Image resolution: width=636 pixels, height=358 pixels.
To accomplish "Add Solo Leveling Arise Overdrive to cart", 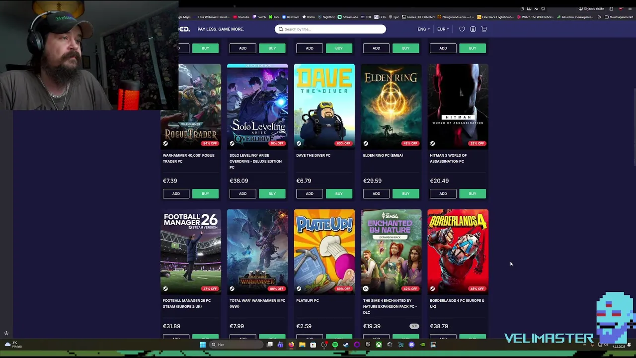I will pos(242,193).
